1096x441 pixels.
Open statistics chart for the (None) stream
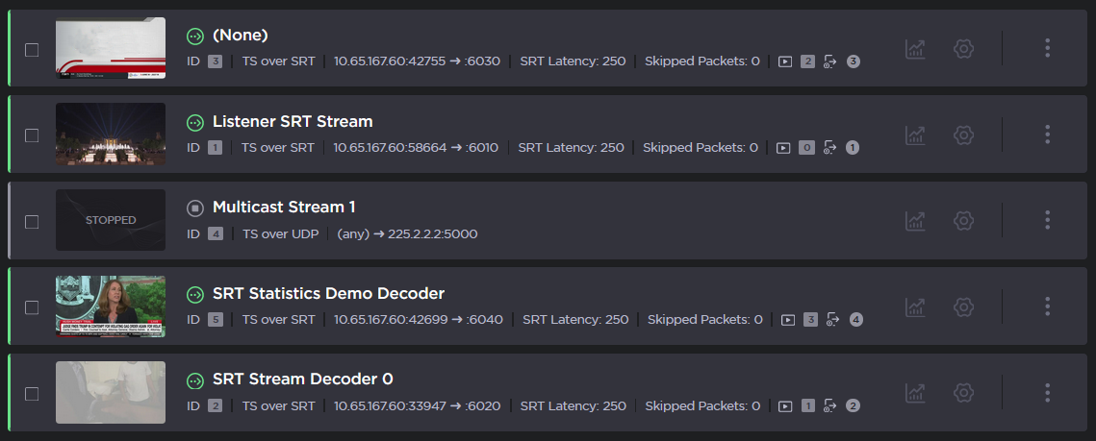(x=915, y=48)
